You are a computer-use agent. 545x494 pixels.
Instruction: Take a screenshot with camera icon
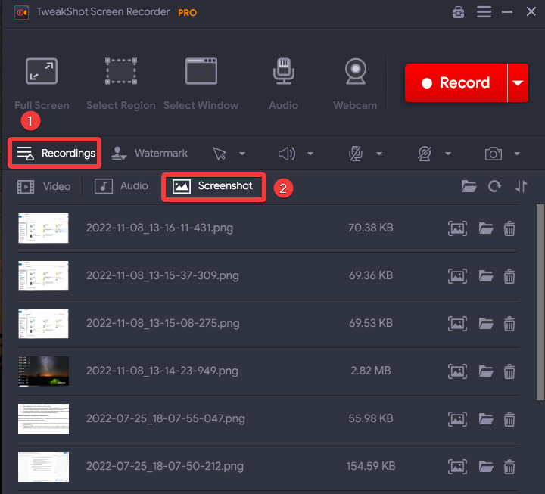494,154
